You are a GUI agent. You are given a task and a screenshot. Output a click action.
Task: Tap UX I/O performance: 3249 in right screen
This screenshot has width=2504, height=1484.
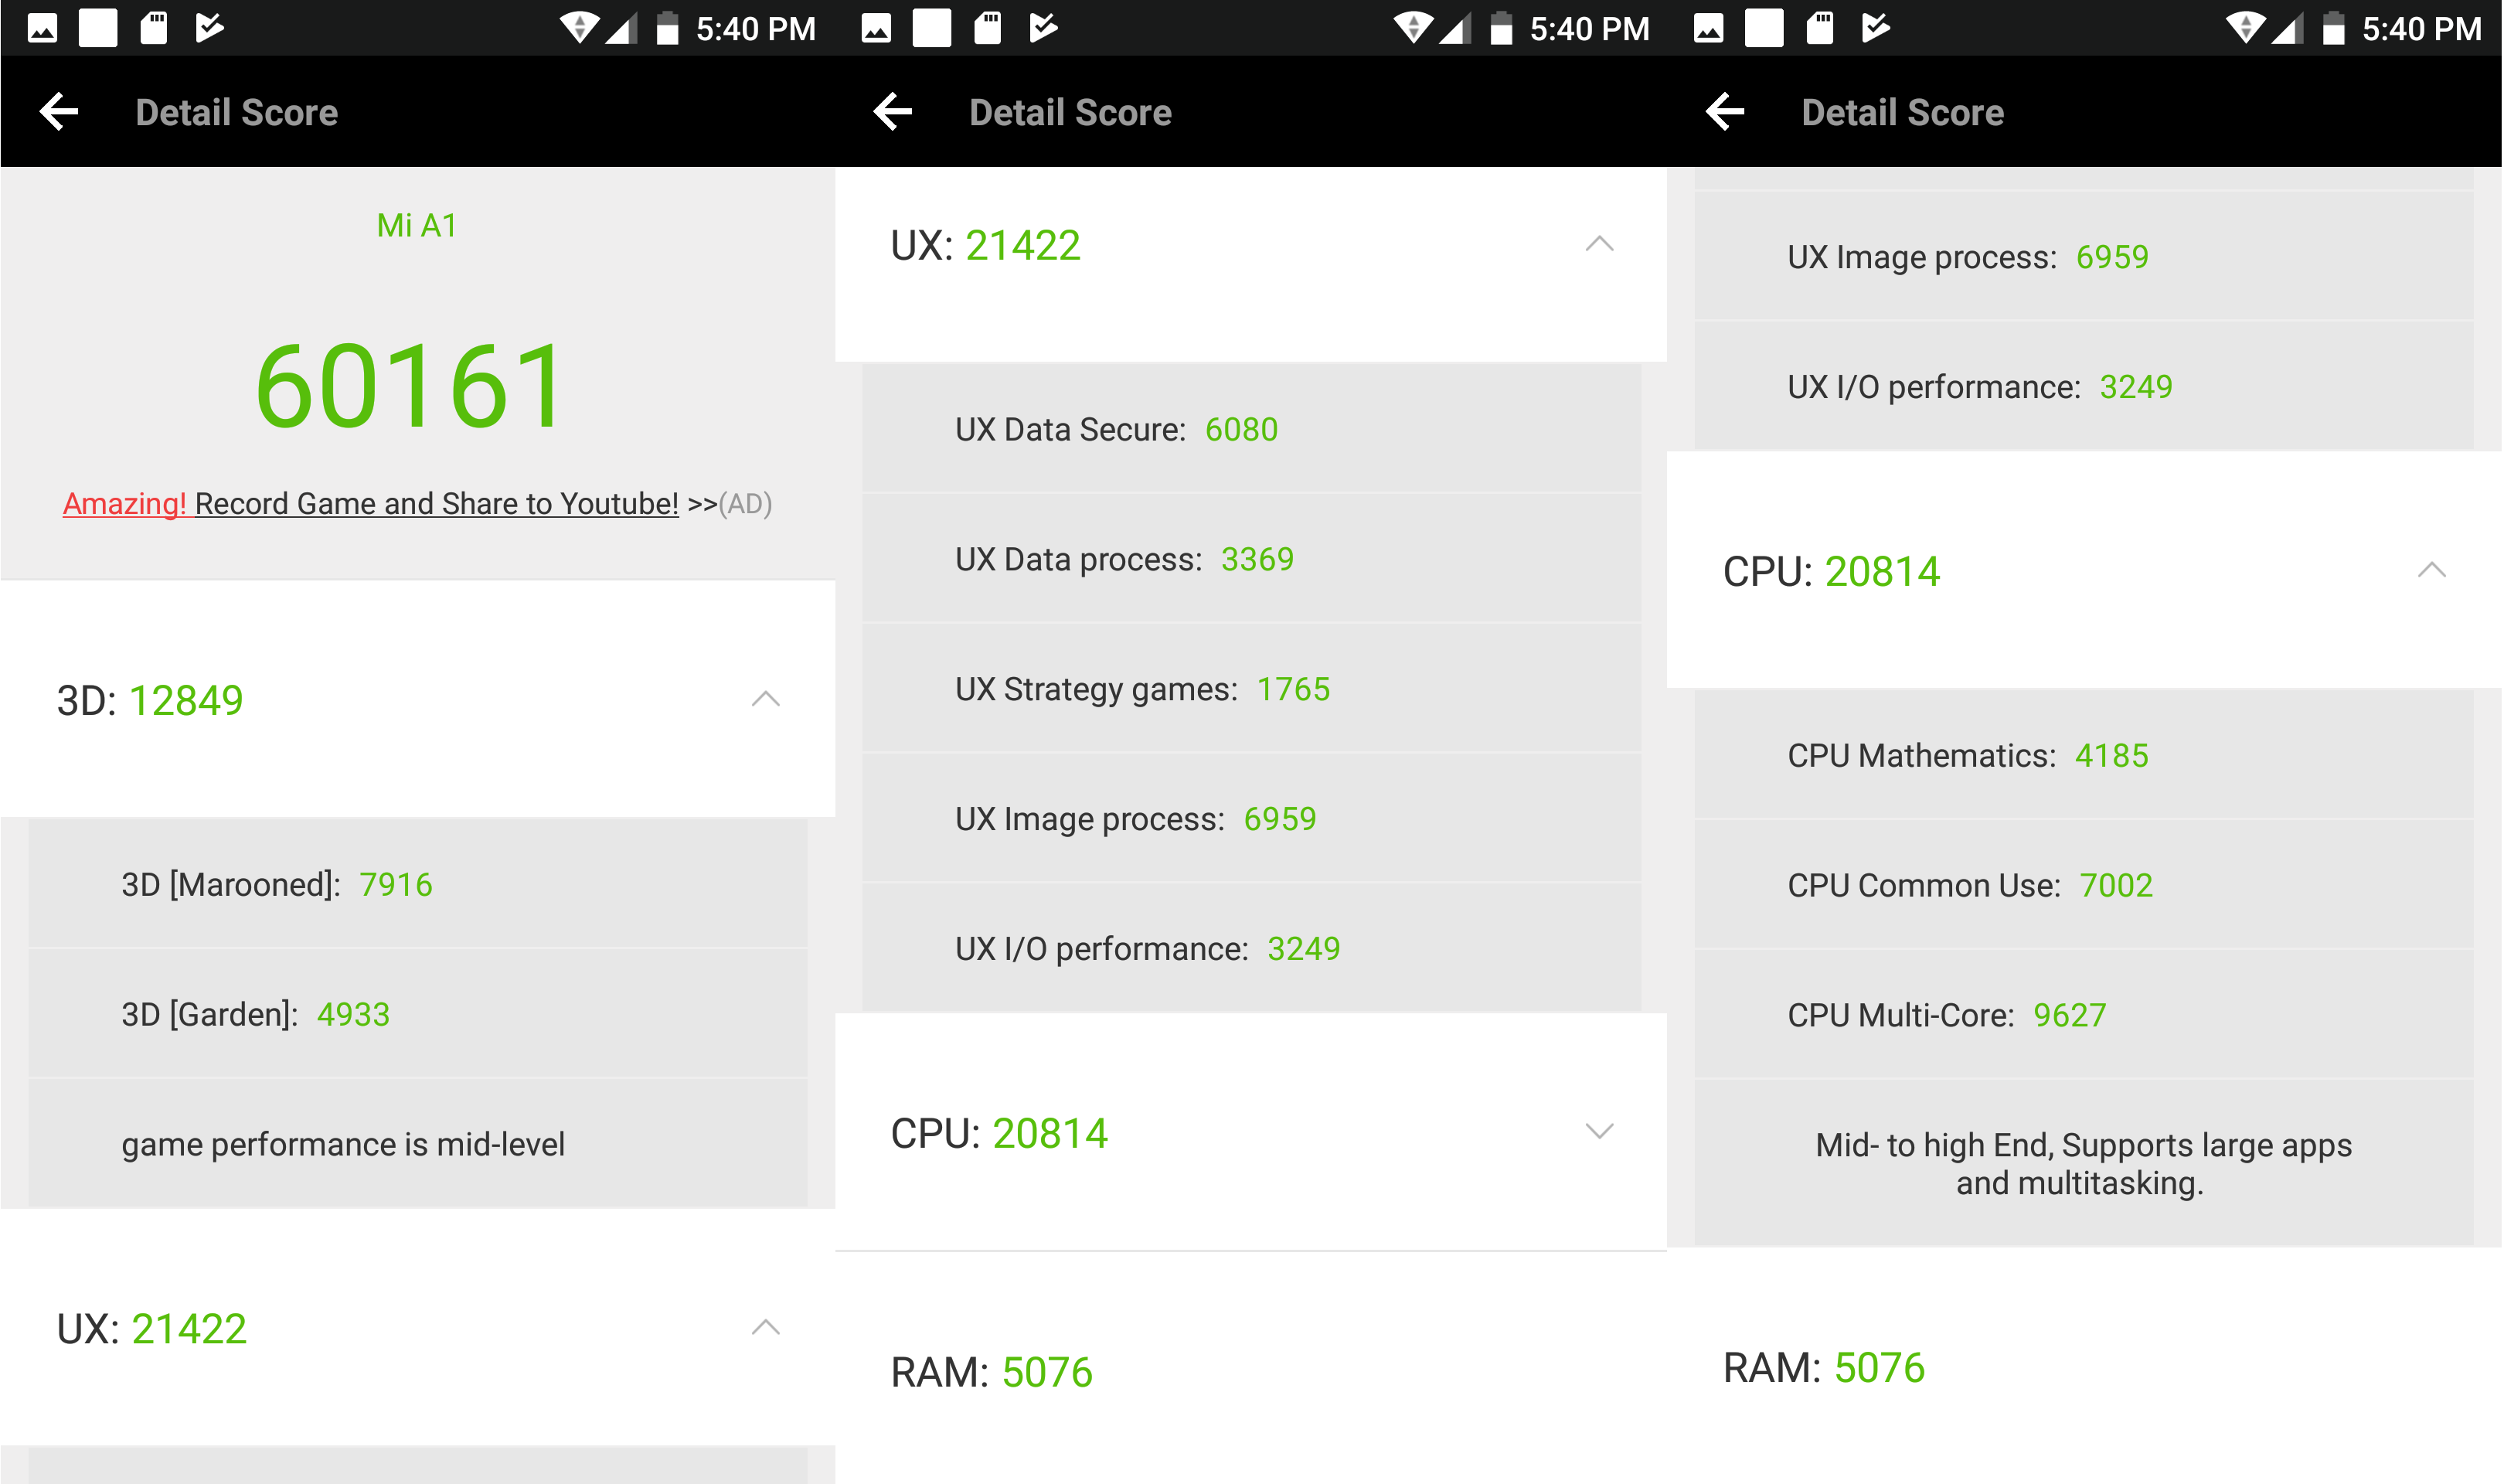(x=2084, y=386)
